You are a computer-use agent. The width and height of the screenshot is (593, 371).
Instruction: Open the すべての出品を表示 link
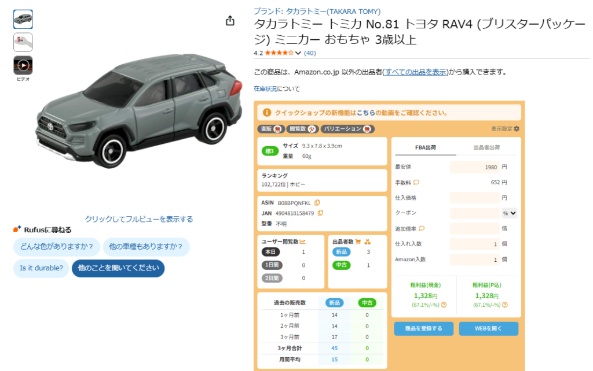[x=415, y=72]
